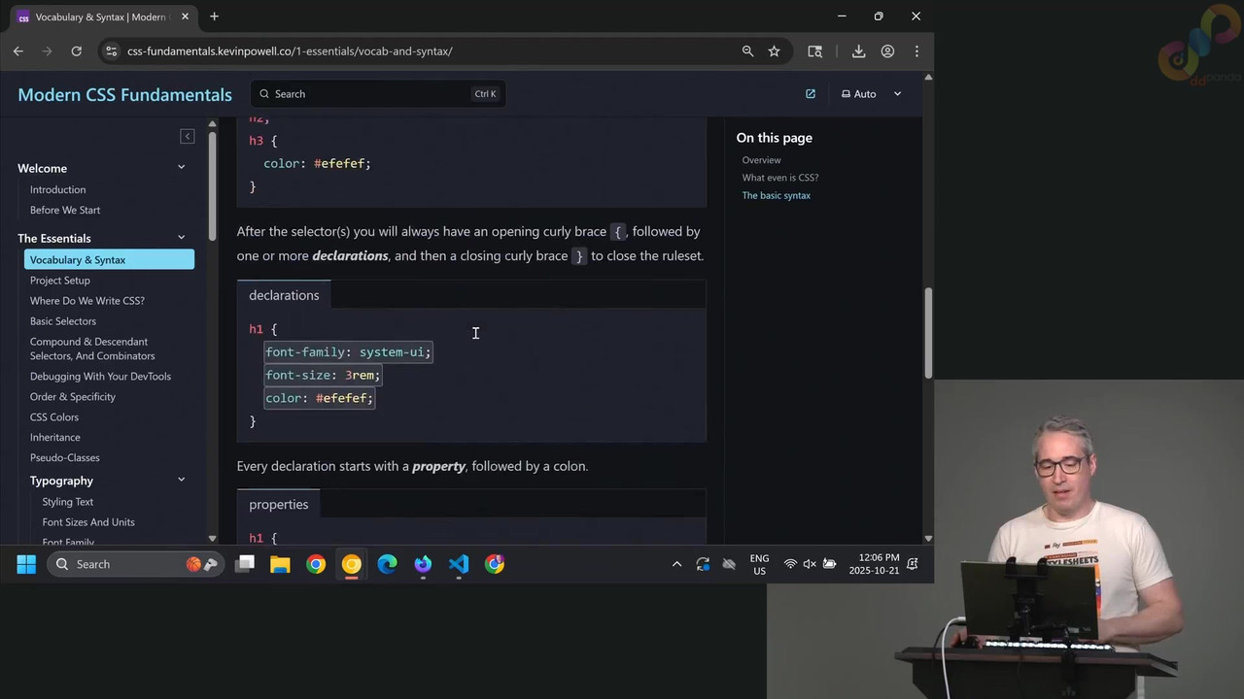
Task: Click the font-family: system-ui; code line
Action: pos(348,352)
